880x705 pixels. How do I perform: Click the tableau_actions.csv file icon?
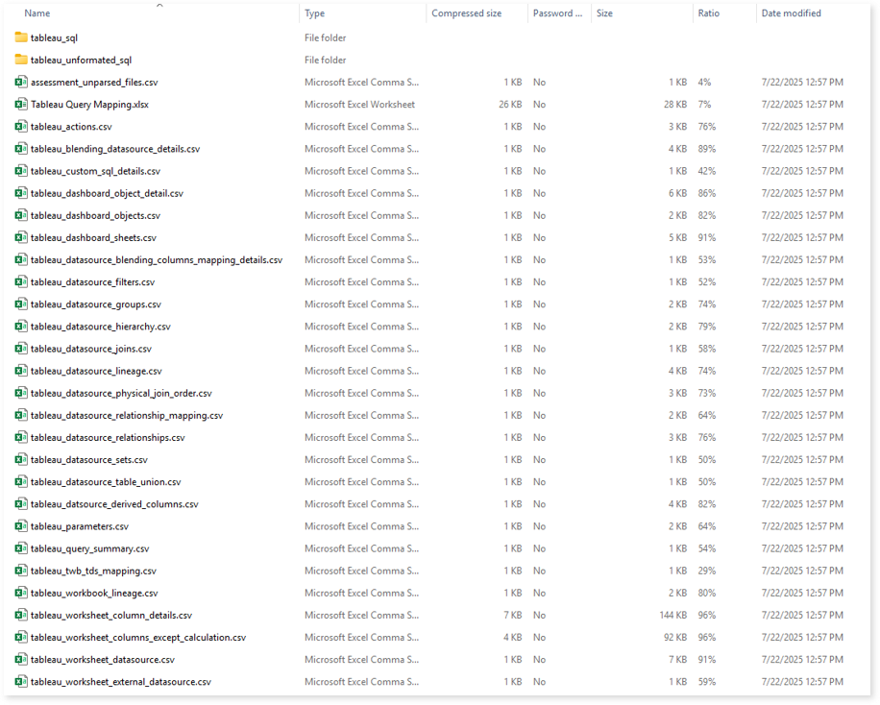21,126
